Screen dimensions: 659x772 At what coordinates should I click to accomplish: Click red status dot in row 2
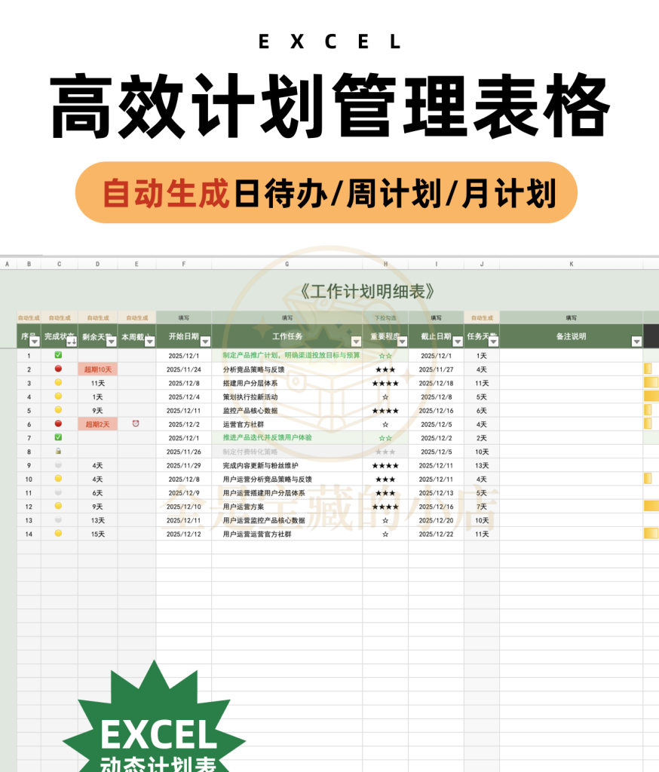(x=58, y=369)
